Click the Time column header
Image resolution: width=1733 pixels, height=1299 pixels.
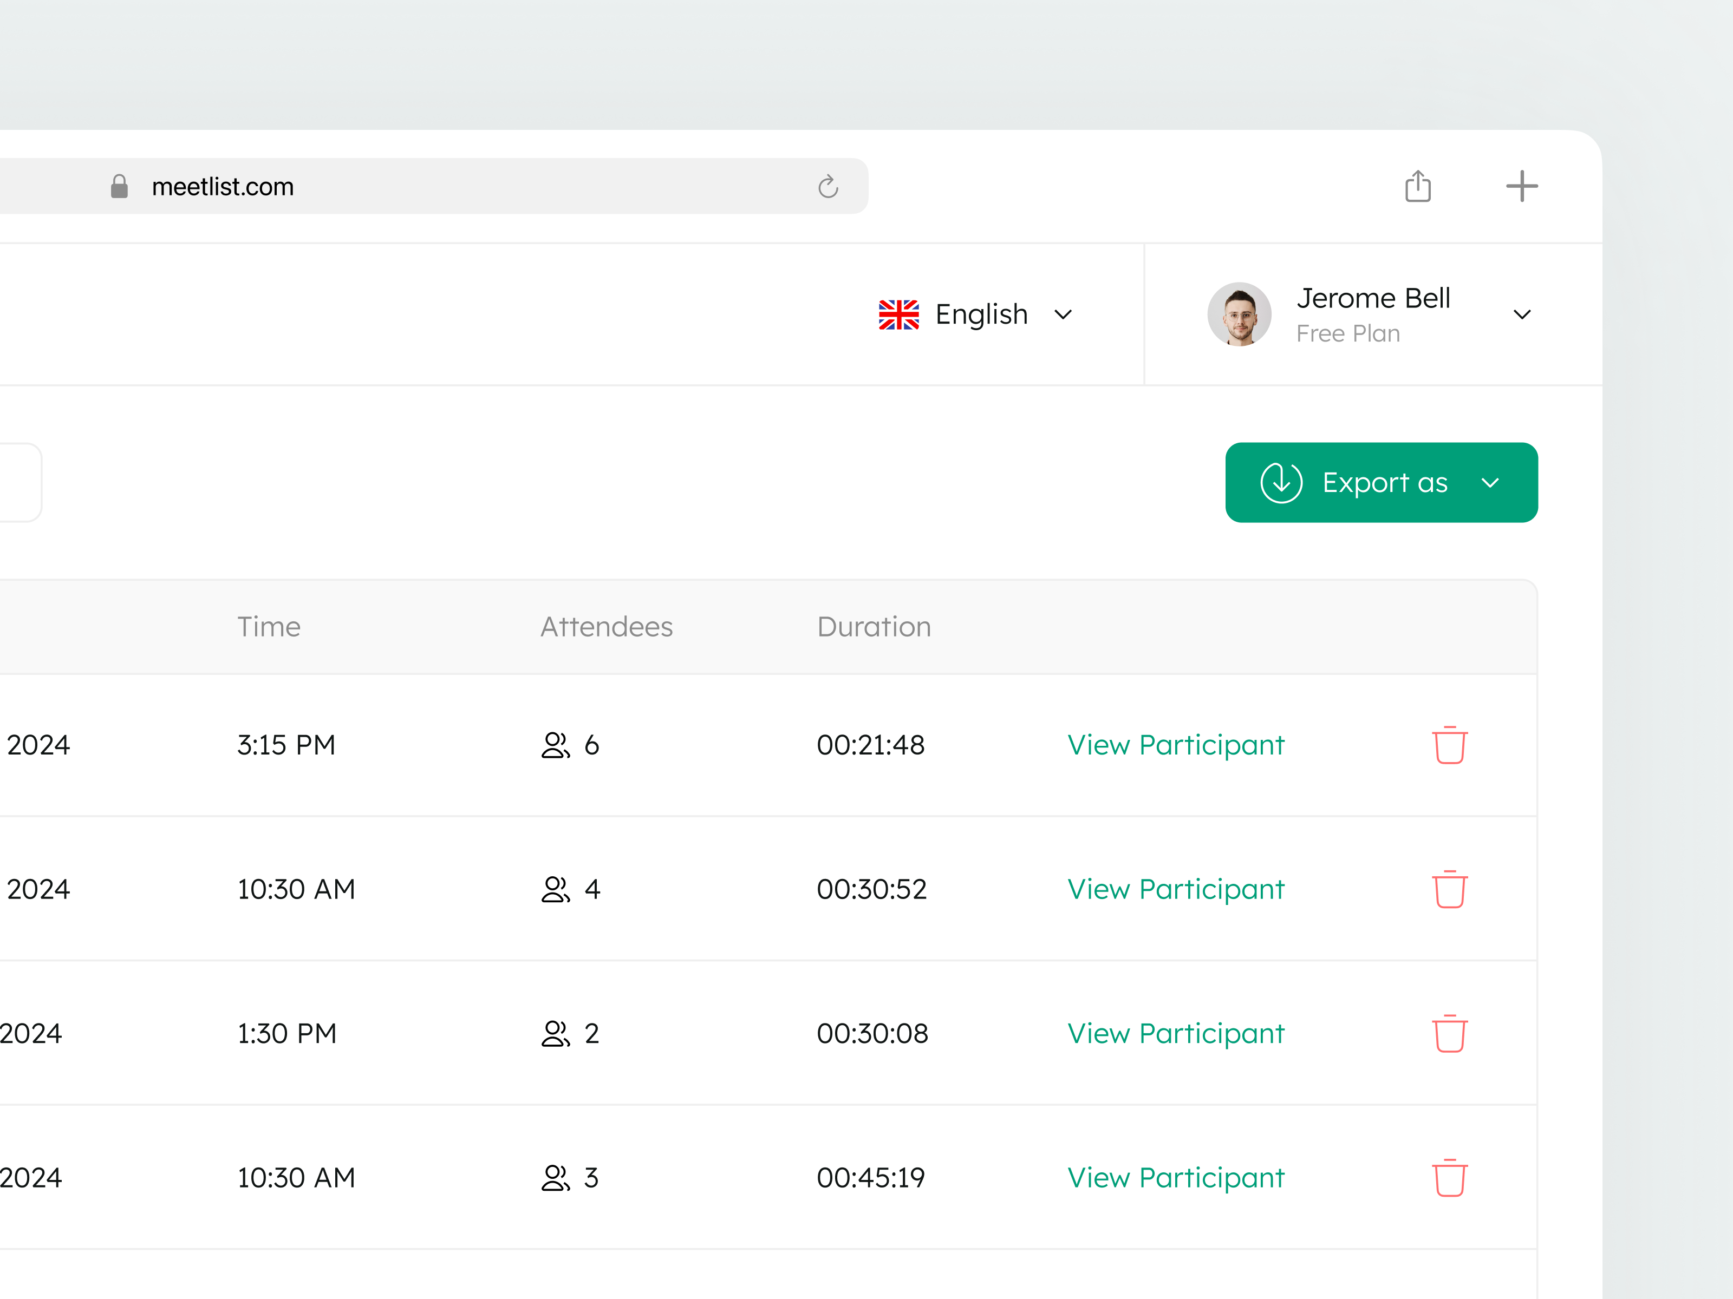tap(269, 626)
